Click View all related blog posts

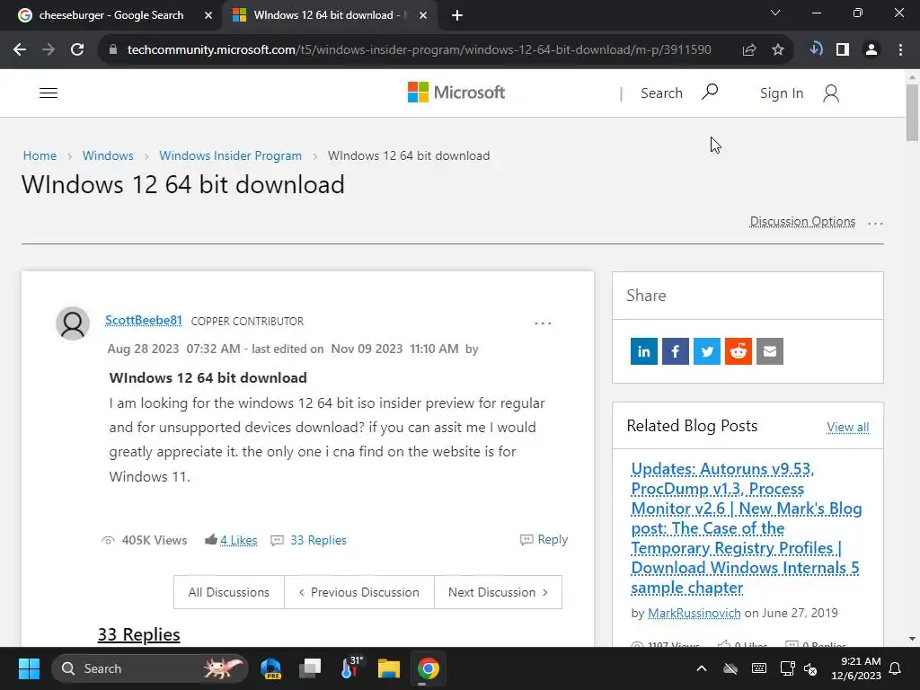847,427
